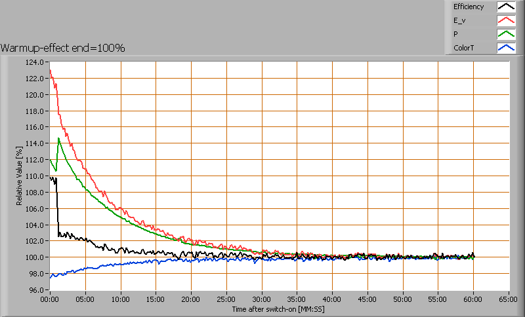Select the P legend label
Viewport: 525px width, 317px height.
tap(455, 34)
